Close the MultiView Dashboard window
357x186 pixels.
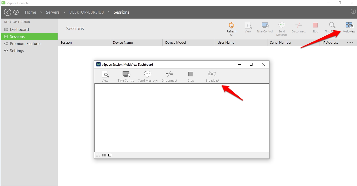click(x=263, y=64)
